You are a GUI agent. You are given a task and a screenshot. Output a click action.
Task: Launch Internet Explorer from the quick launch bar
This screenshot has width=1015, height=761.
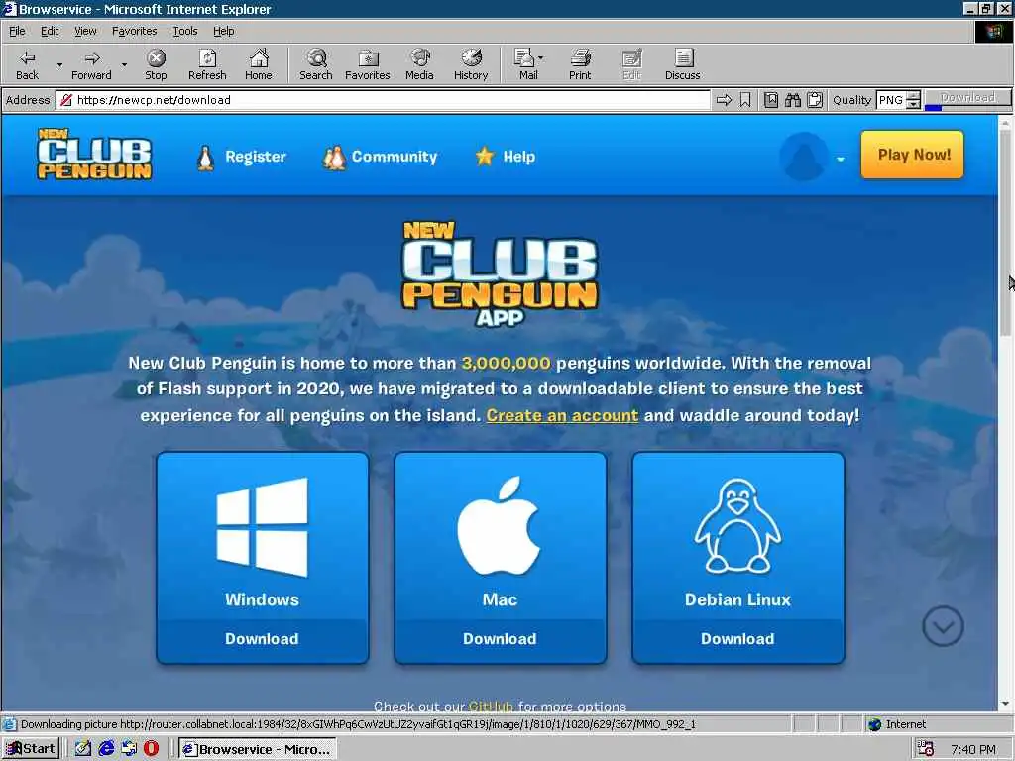point(106,749)
